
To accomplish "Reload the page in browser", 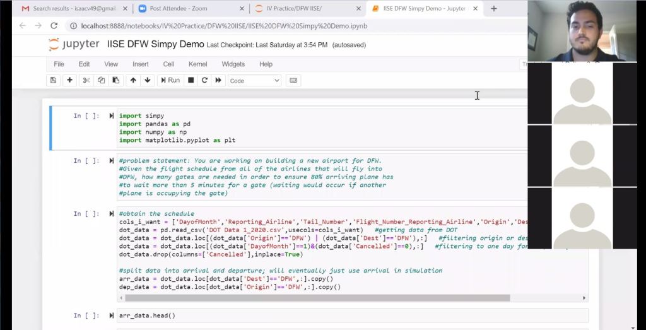I will (54, 26).
